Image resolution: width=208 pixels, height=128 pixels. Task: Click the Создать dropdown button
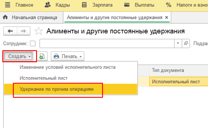coord(20,56)
